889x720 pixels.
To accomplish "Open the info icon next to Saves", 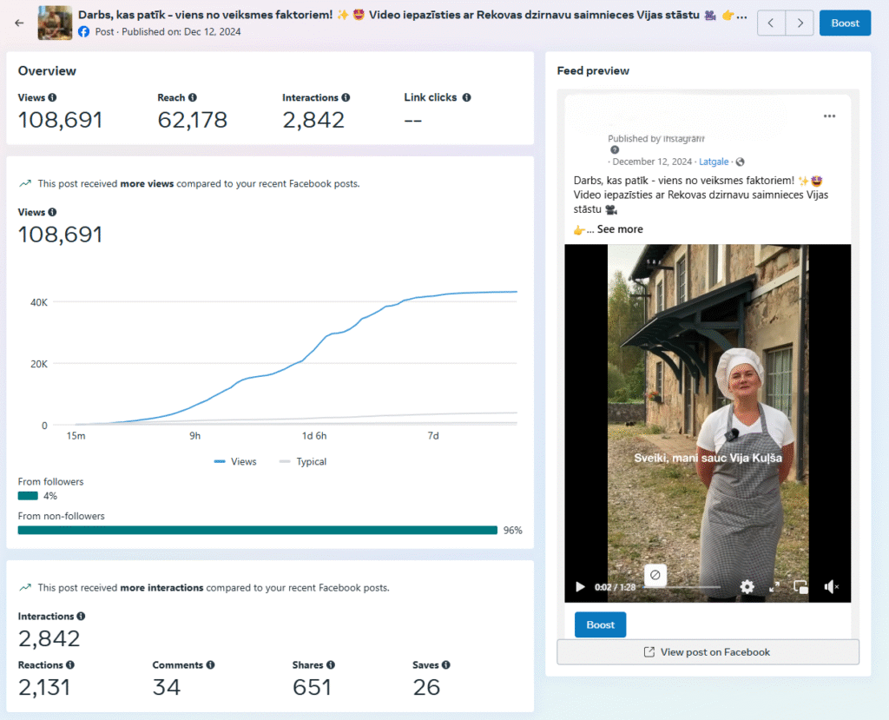I will click(445, 665).
